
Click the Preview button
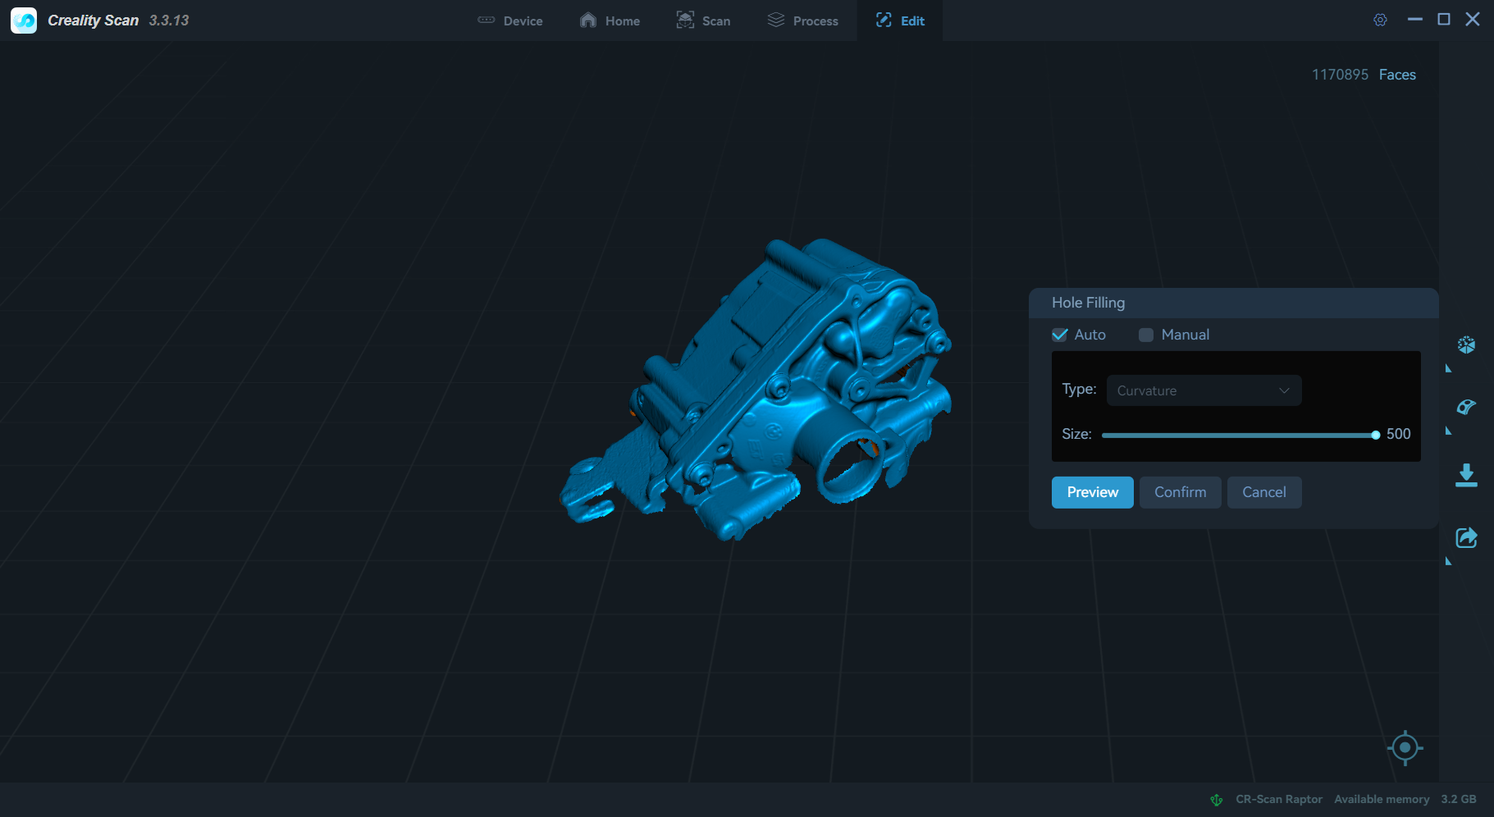tap(1092, 492)
